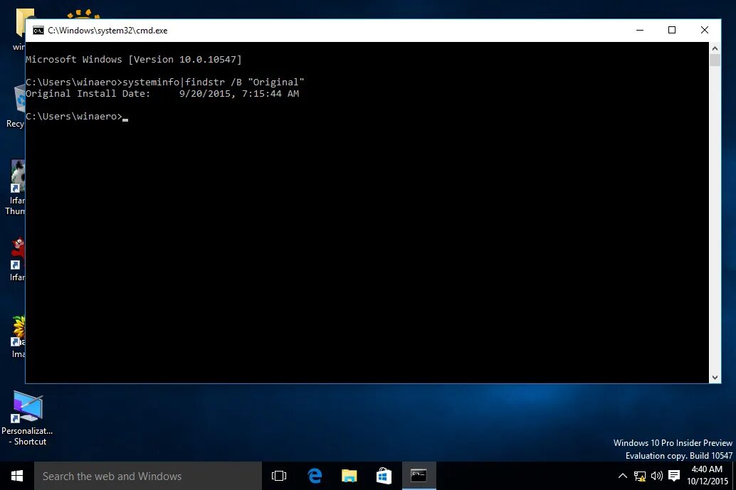Open the cmd.exe title bar system icon
This screenshot has width=736, height=490.
tap(38, 31)
